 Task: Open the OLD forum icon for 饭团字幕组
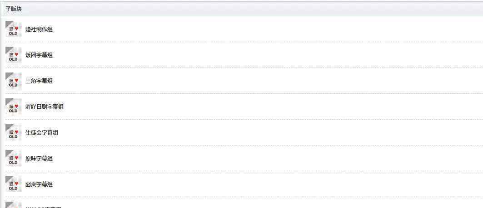tap(13, 55)
